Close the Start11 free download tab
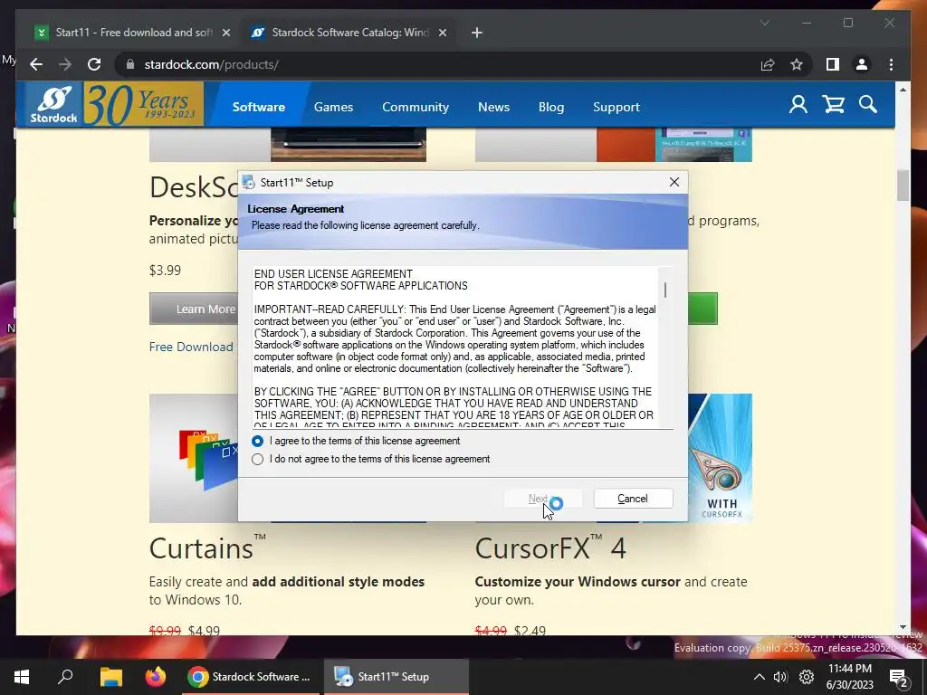This screenshot has width=927, height=695. 225,33
